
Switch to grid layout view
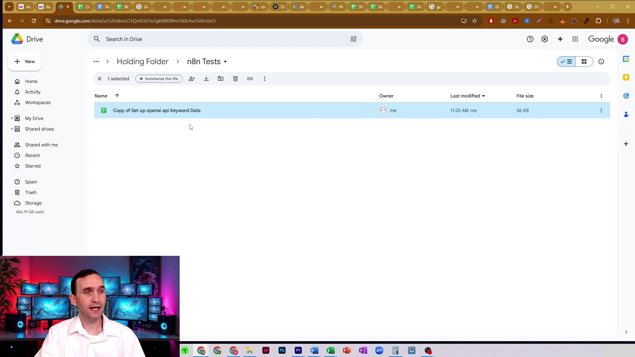[x=584, y=62]
